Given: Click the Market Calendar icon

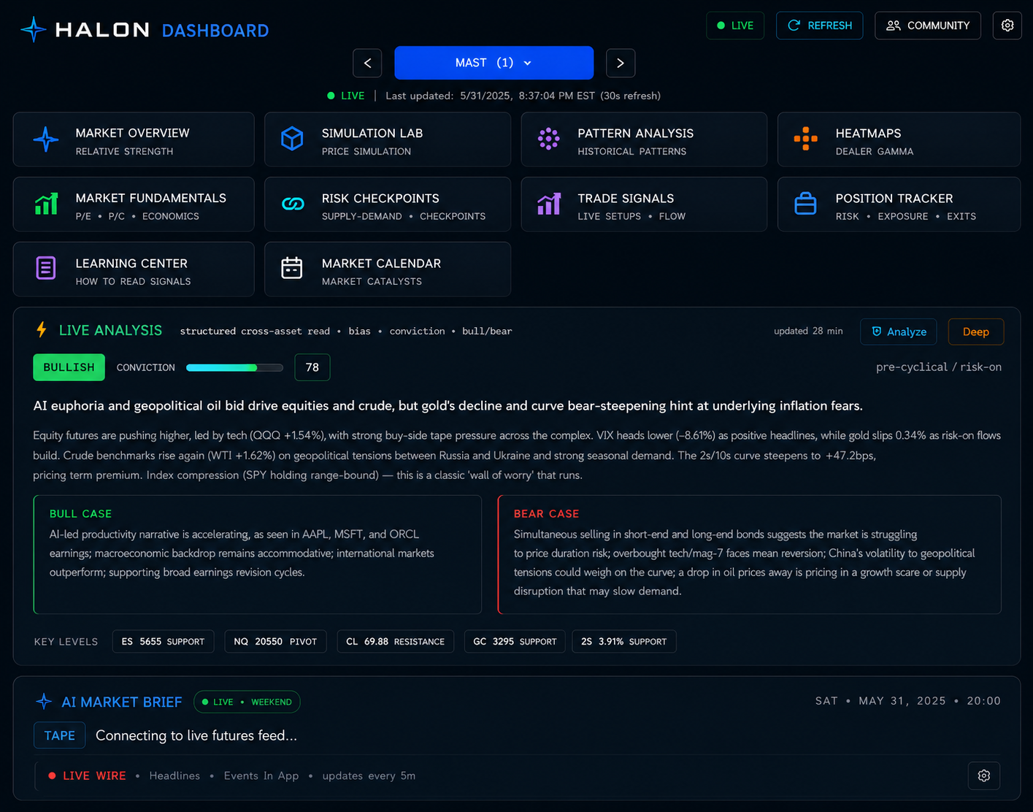Looking at the screenshot, I should (292, 268).
